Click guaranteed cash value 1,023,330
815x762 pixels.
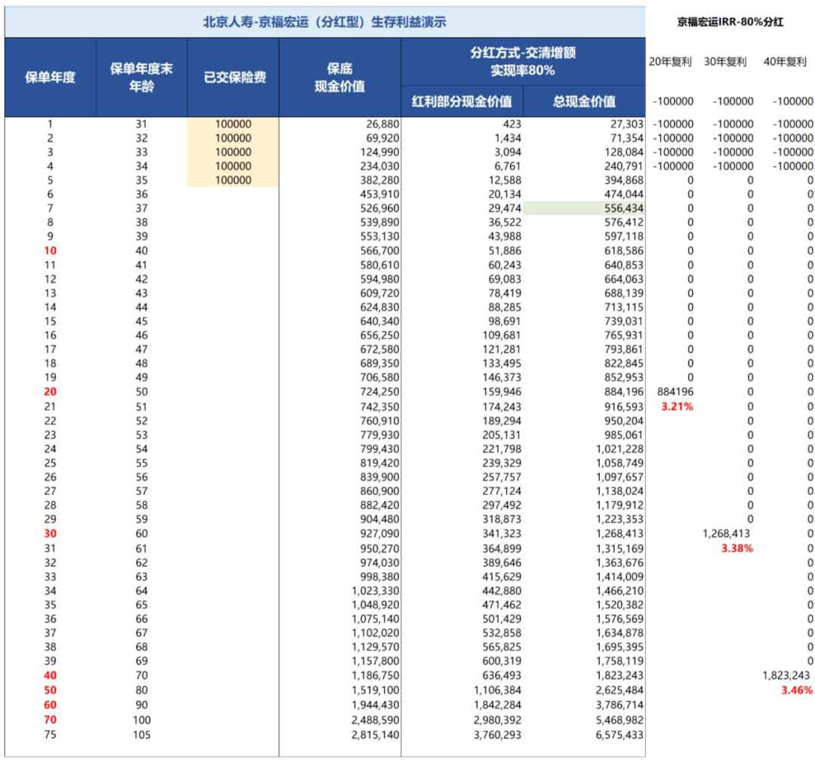click(x=376, y=591)
